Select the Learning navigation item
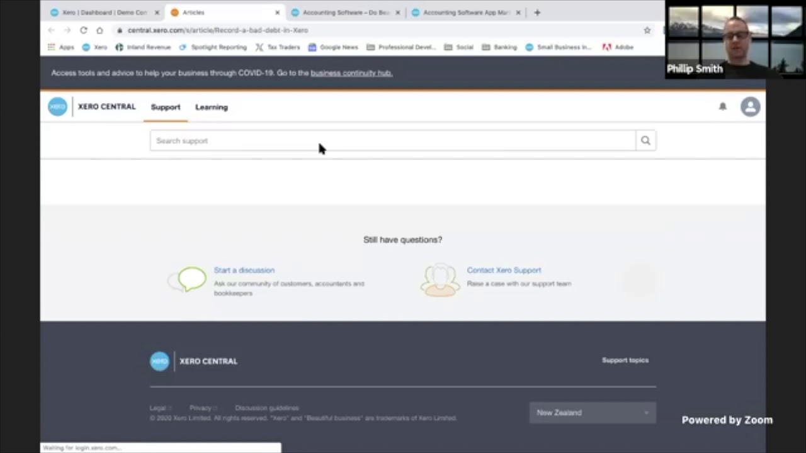This screenshot has width=806, height=453. 212,107
